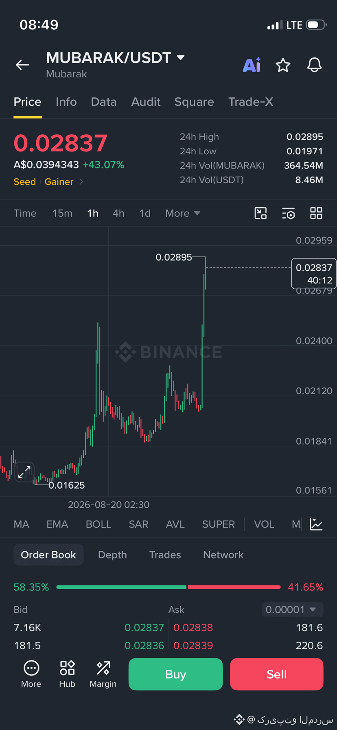Toggle the SUPER indicator
The width and height of the screenshot is (337, 730).
coord(219,524)
